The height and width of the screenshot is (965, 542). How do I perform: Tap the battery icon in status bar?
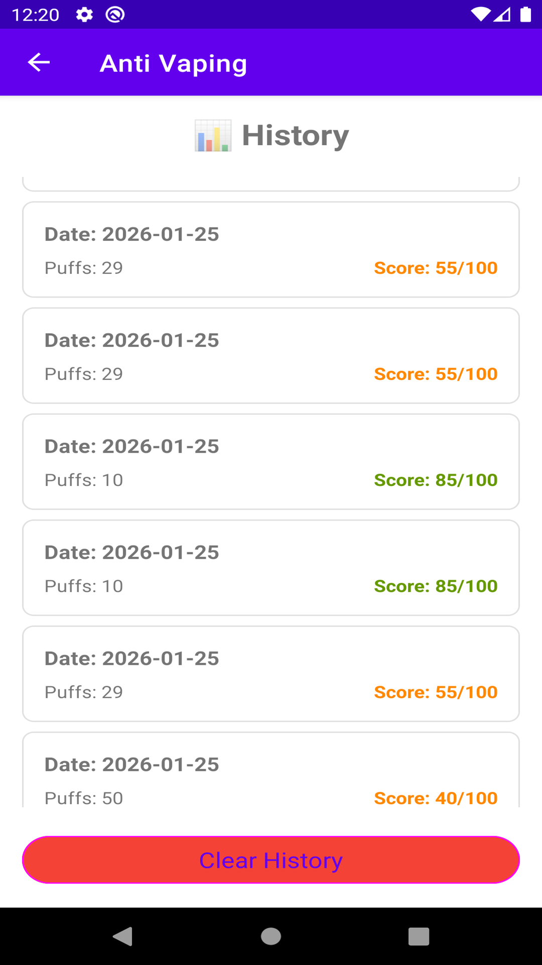click(x=525, y=15)
